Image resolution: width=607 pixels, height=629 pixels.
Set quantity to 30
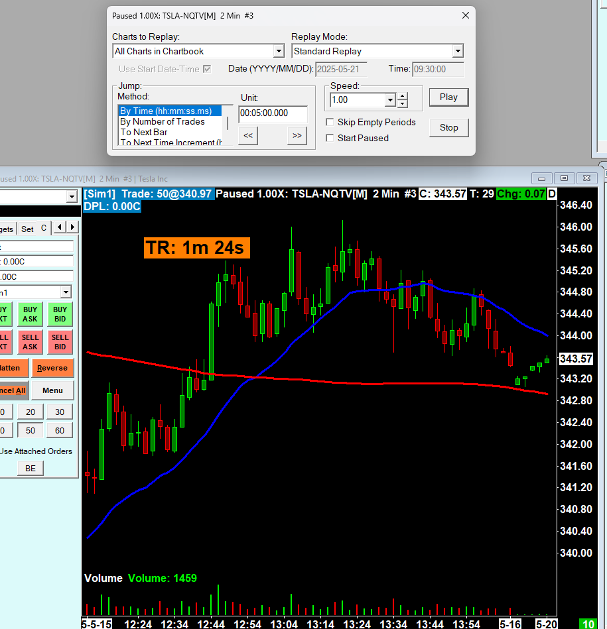[x=60, y=412]
